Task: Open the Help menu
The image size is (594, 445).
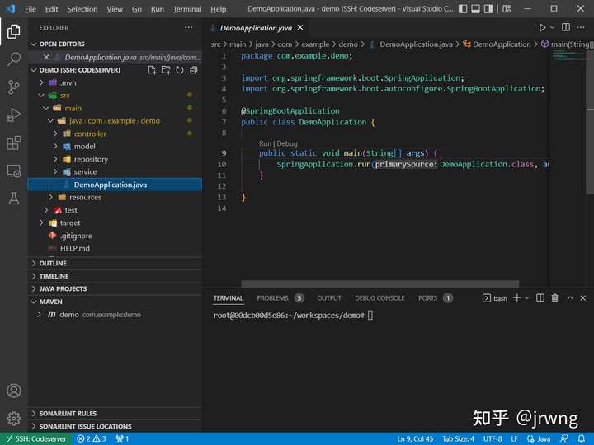Action: (218, 9)
